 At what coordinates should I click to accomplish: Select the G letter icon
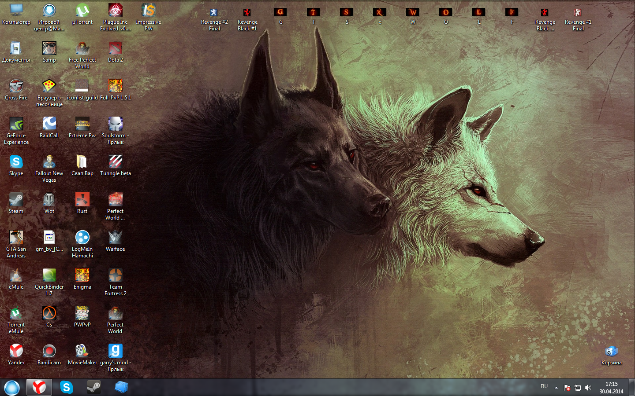pos(280,16)
